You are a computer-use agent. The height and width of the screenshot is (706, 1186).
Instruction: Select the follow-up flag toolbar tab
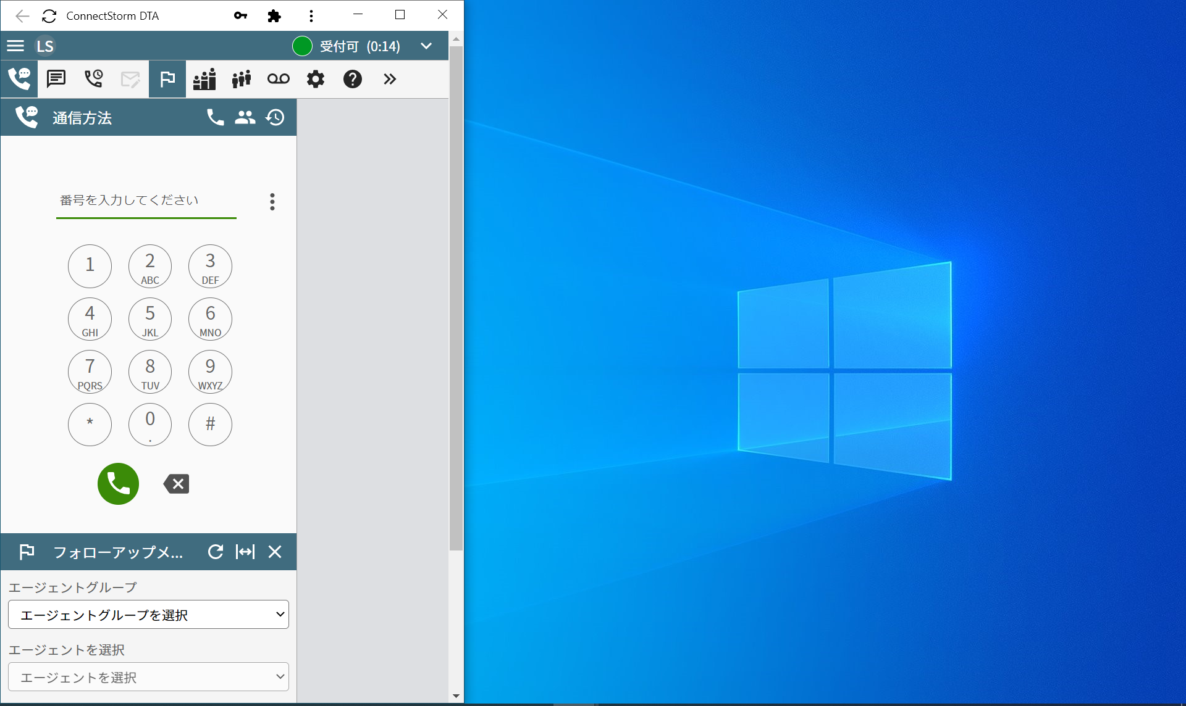(167, 79)
